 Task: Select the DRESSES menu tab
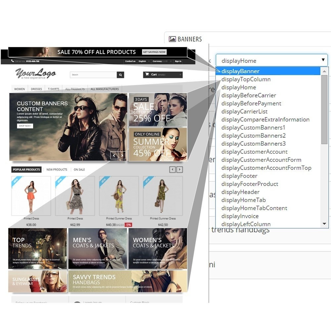coord(36,89)
